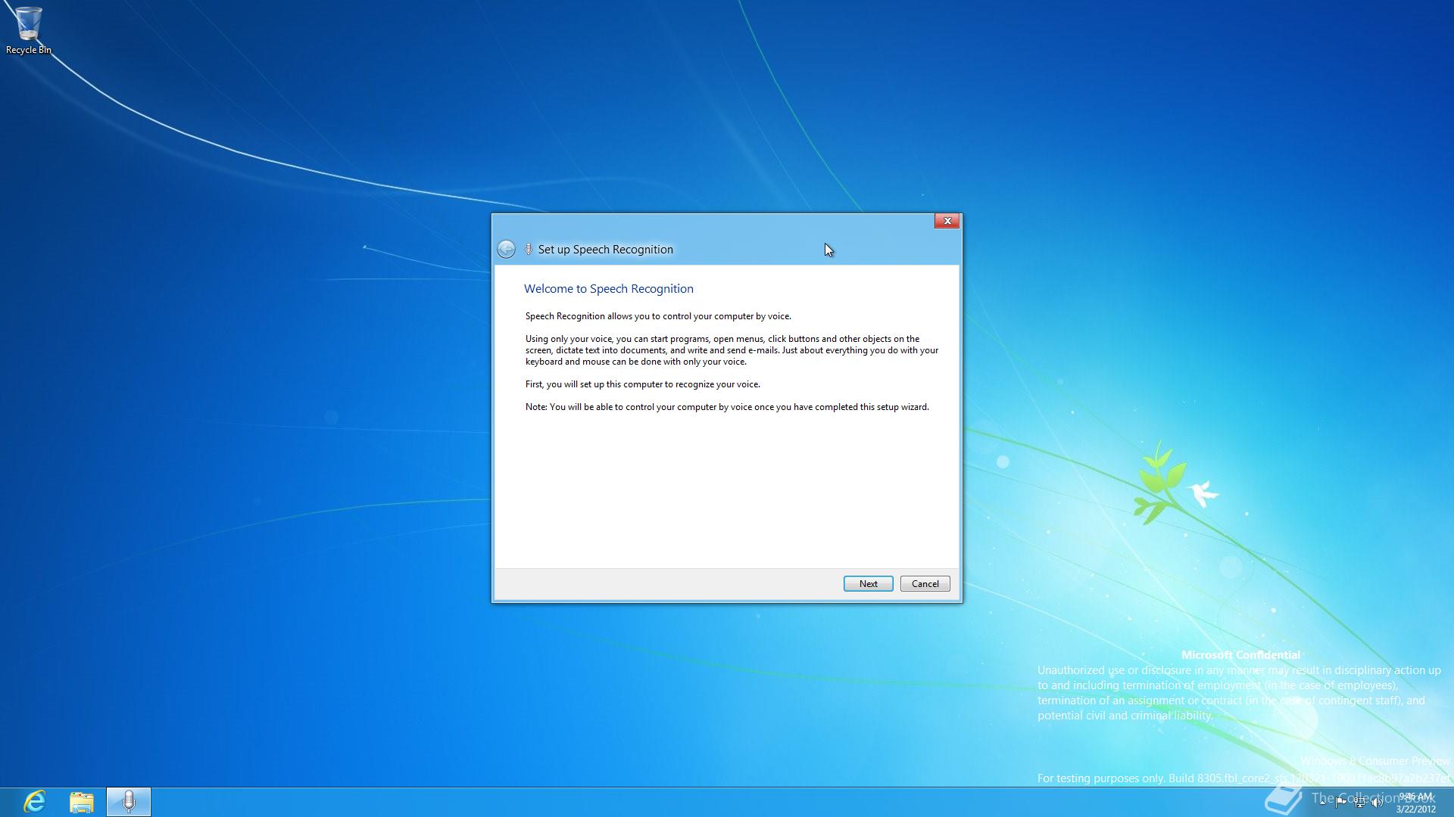Close the Speech Recognition wizard window

(x=947, y=221)
